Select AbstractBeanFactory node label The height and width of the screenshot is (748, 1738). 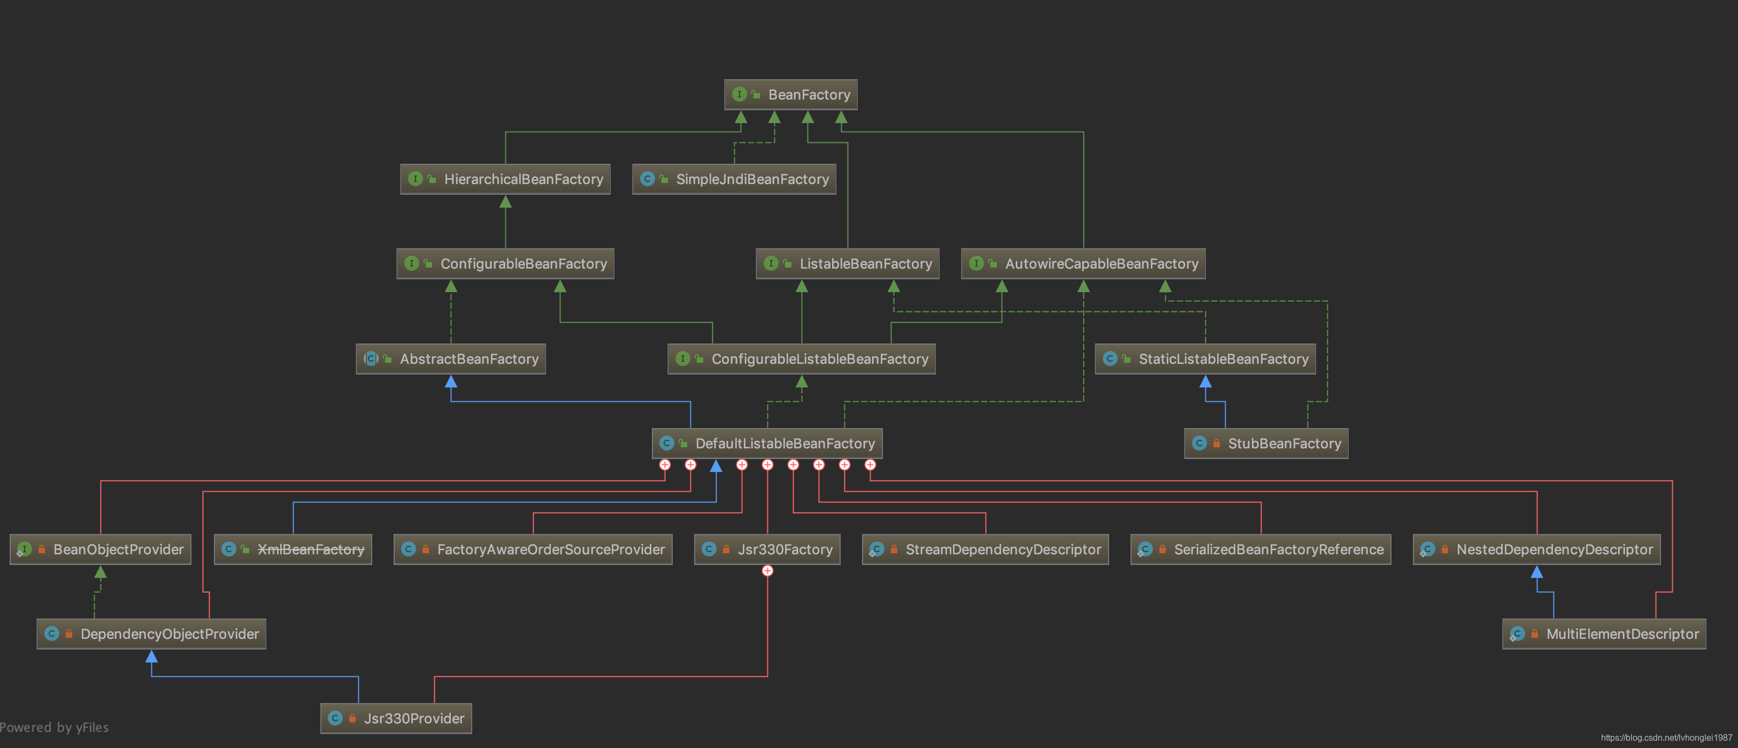(469, 359)
